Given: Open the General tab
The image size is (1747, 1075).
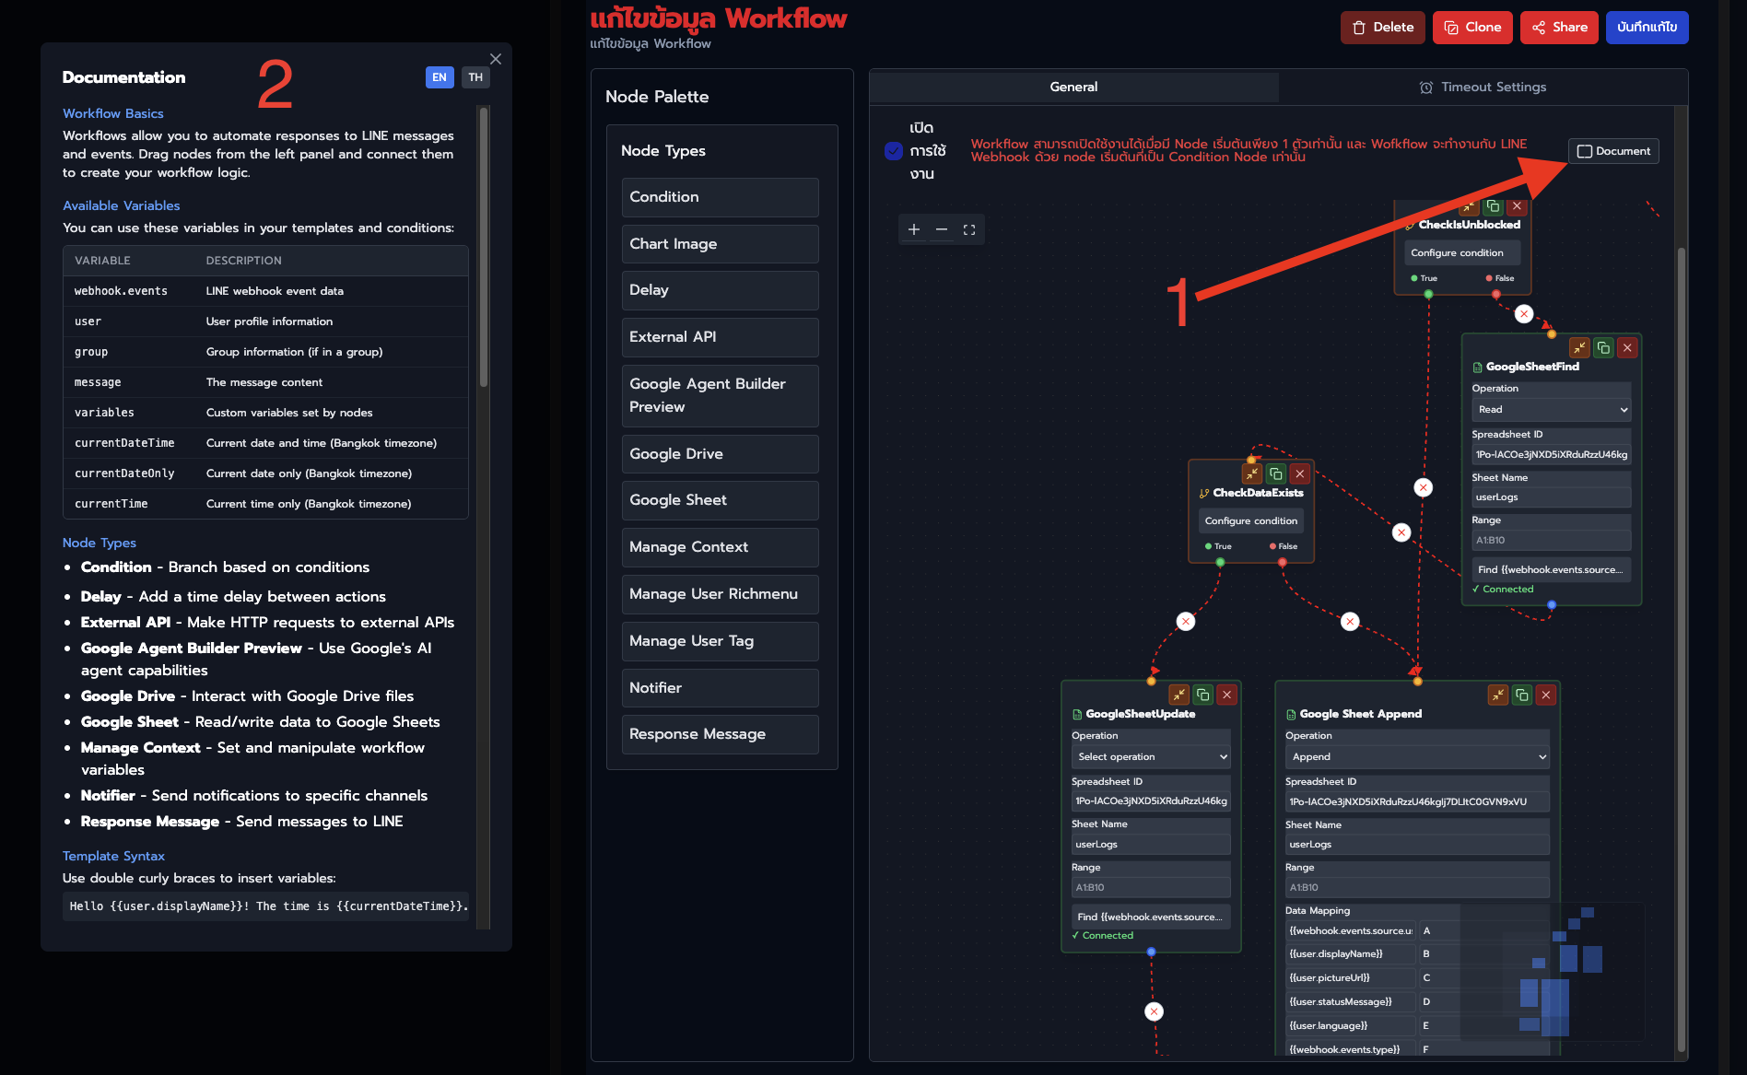Looking at the screenshot, I should pyautogui.click(x=1073, y=87).
